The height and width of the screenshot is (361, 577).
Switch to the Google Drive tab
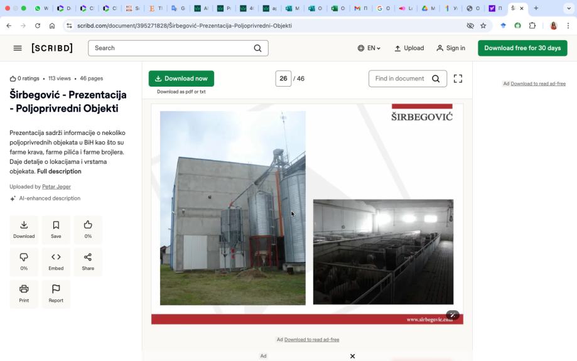pyautogui.click(x=428, y=8)
